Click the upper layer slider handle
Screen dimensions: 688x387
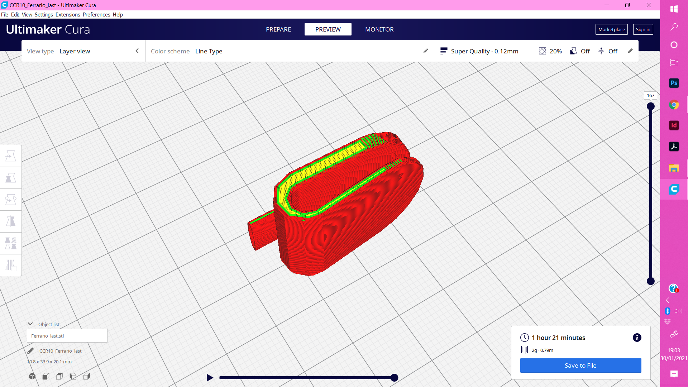pos(651,106)
